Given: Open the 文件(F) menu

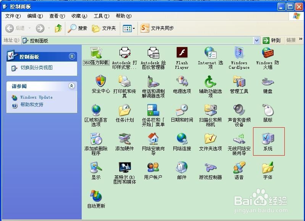Looking at the screenshot, I should tap(13, 16).
